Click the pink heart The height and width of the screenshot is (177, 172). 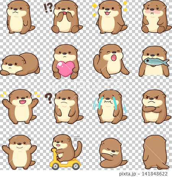click(x=66, y=69)
